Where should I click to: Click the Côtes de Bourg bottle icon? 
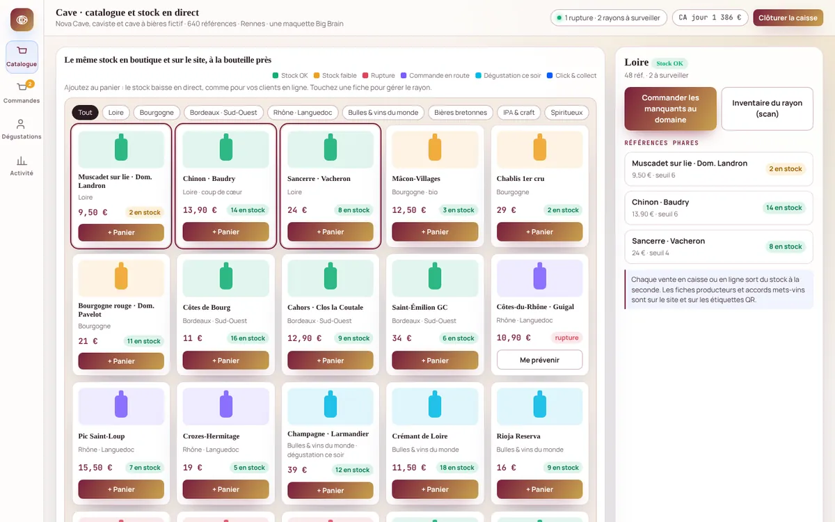(x=226, y=276)
